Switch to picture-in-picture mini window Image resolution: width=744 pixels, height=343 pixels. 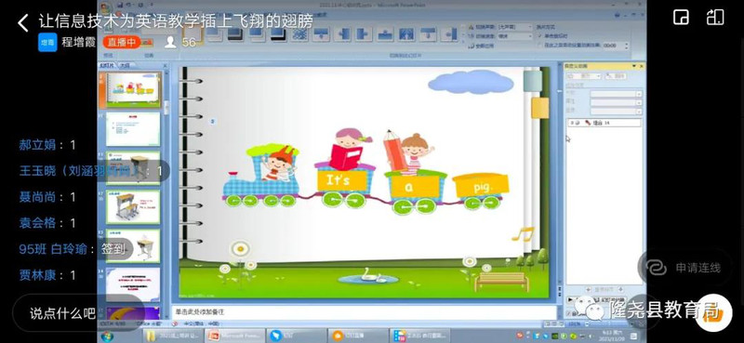pyautogui.click(x=681, y=18)
